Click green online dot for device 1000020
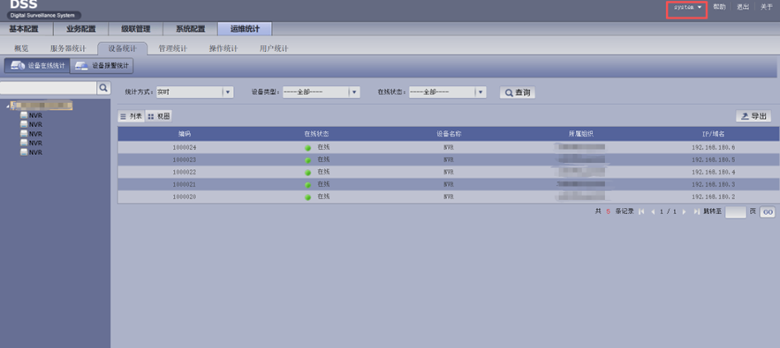Image resolution: width=780 pixels, height=348 pixels. (x=308, y=197)
